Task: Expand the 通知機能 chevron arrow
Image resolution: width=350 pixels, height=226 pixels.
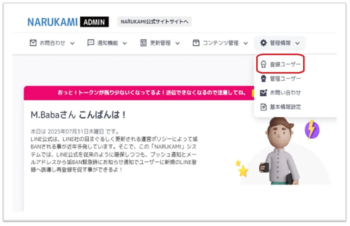Action: tap(125, 43)
